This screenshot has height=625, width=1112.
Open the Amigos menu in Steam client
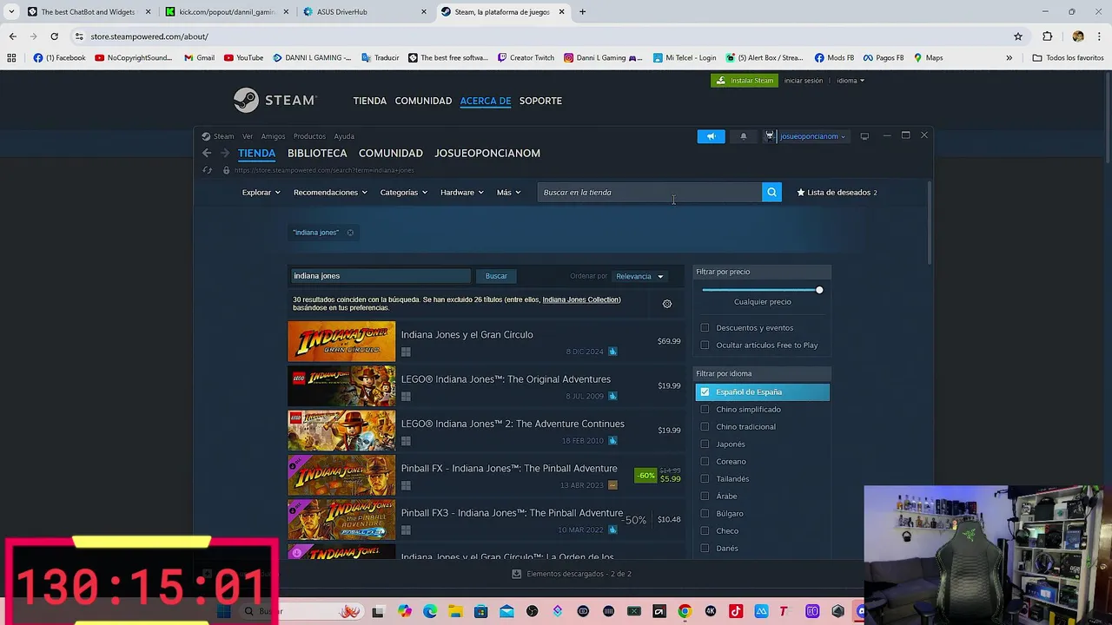(273, 136)
